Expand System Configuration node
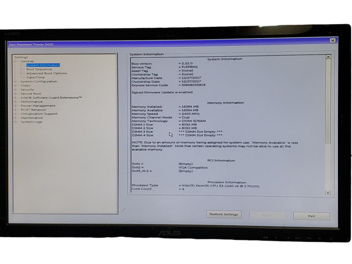 pyautogui.click(x=15, y=81)
